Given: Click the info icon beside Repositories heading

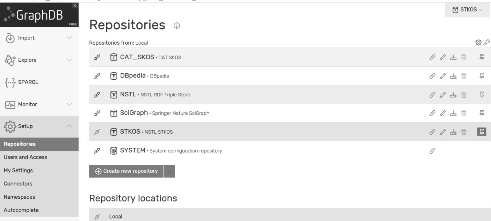Looking at the screenshot, I should click(177, 25).
